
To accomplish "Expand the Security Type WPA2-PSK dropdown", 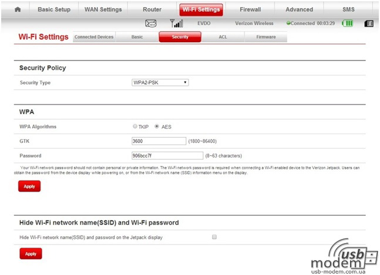I will (x=160, y=82).
